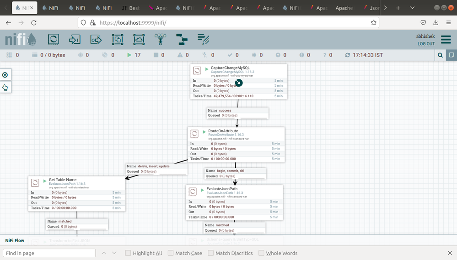The height and width of the screenshot is (260, 457).
Task: Switch to the Json tab
Action: coord(371,8)
